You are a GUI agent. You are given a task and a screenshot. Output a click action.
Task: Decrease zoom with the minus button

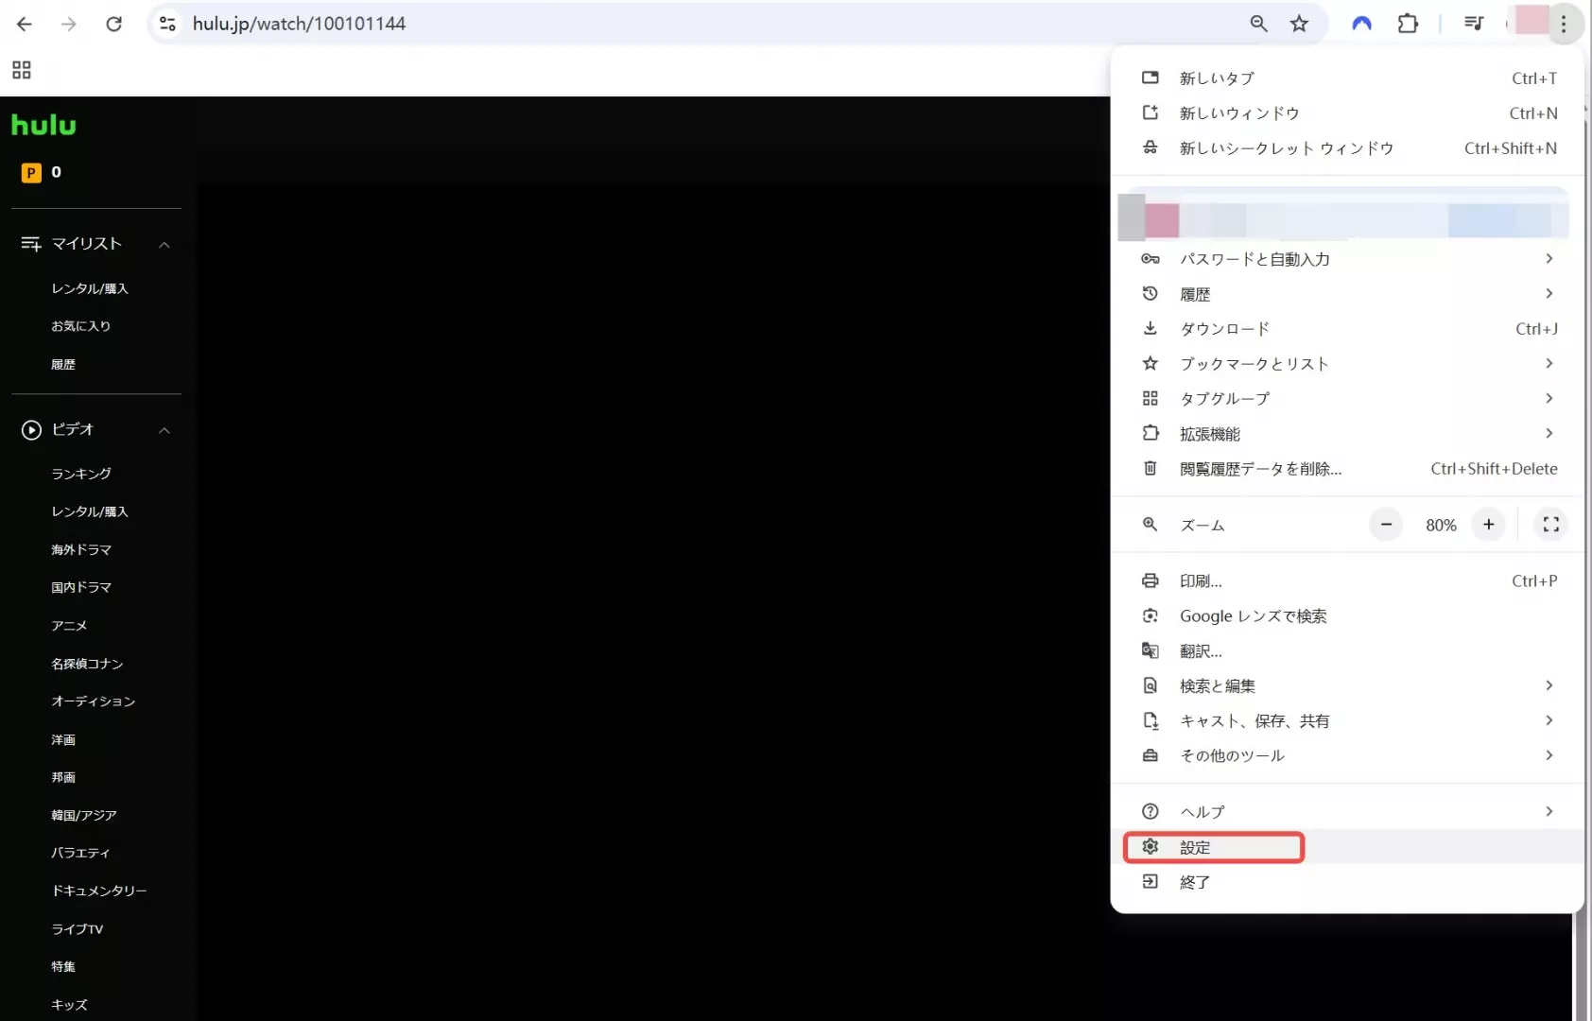[1386, 525]
